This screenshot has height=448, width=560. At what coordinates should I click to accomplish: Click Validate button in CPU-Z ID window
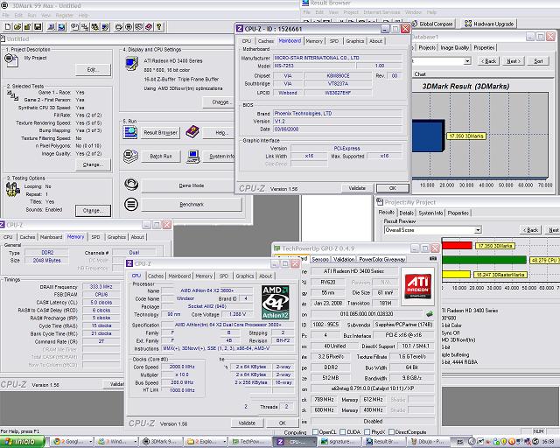357,188
